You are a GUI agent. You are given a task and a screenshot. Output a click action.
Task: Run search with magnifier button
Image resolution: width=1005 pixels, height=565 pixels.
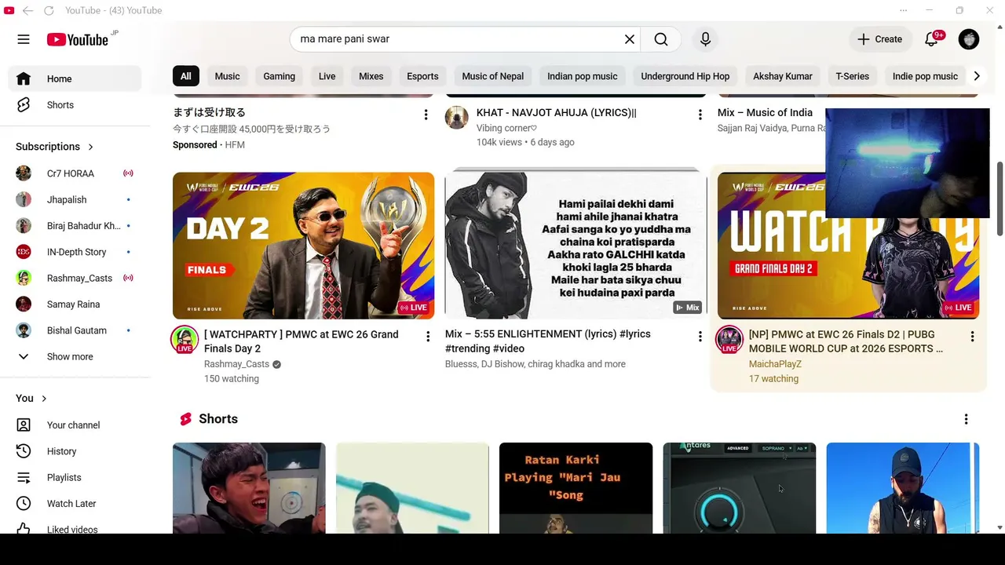661,39
